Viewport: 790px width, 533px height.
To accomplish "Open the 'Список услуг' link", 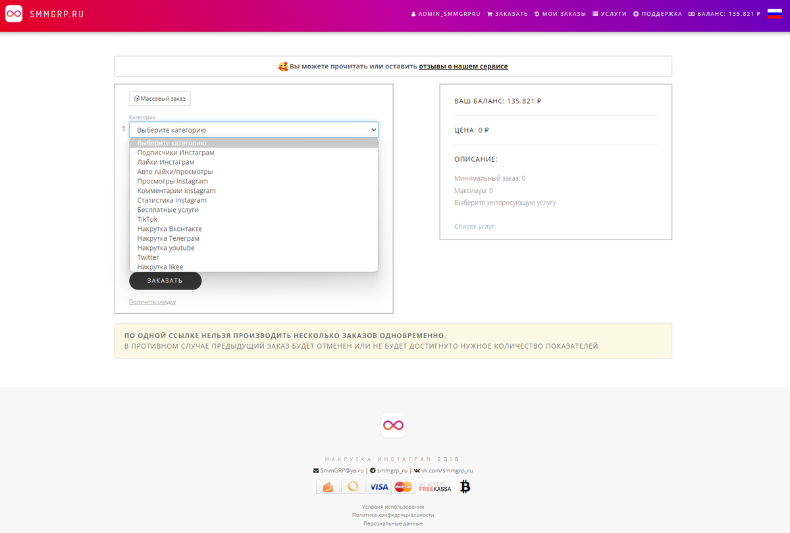I will pos(474,226).
